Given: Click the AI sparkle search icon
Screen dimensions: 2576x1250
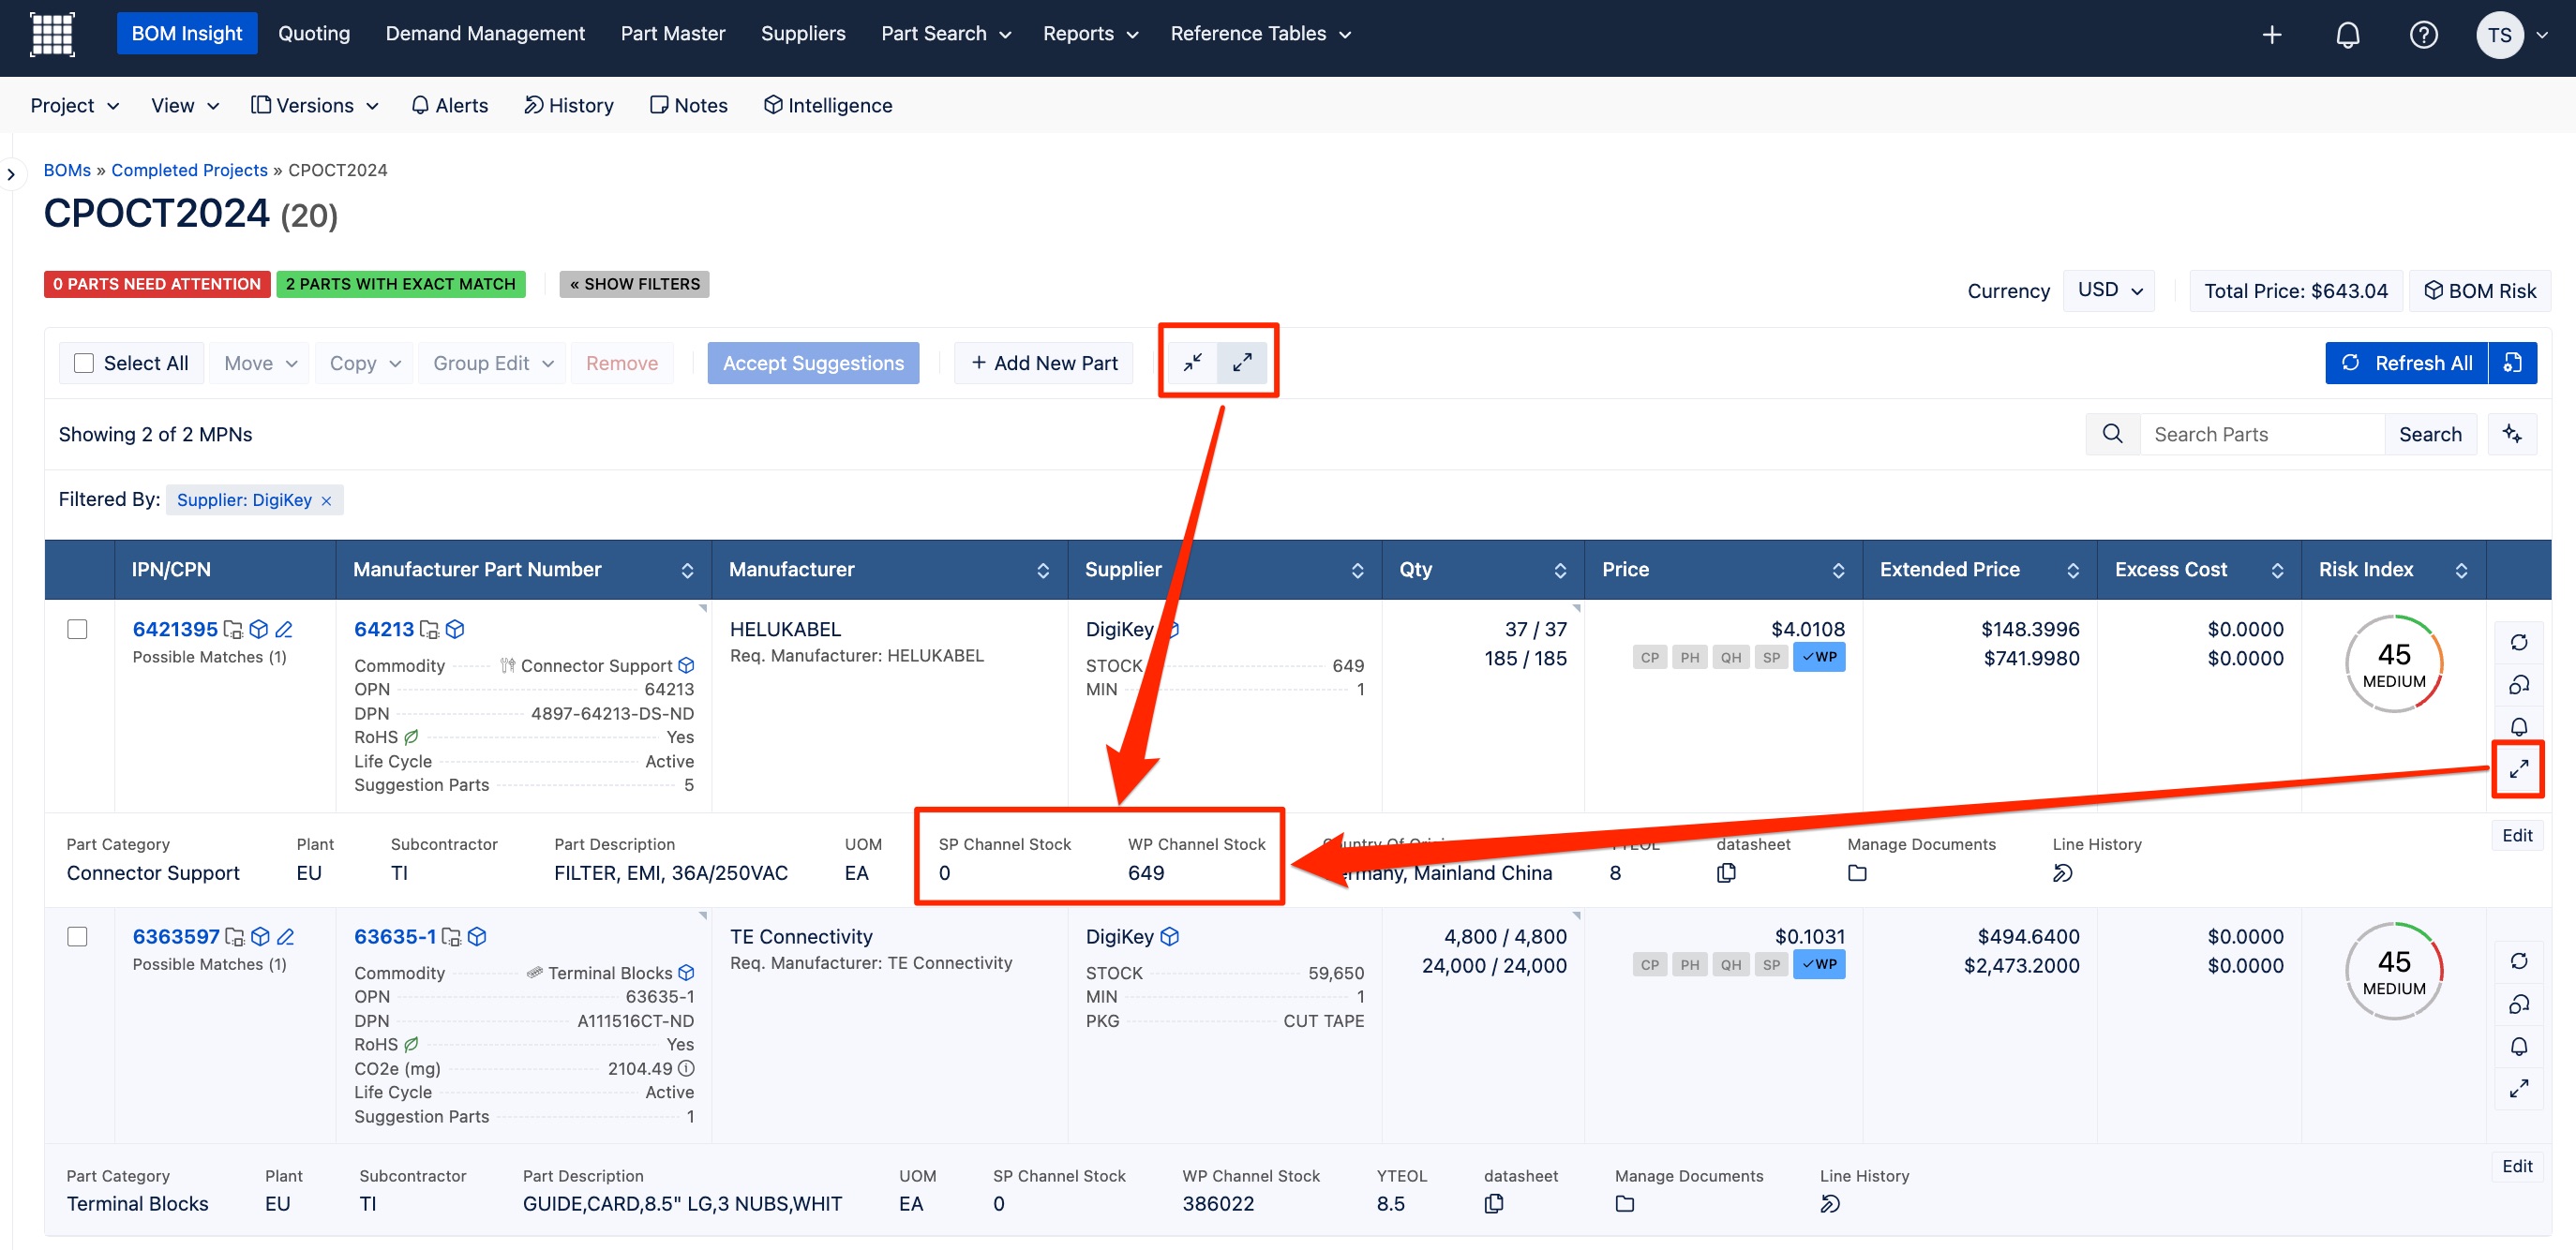Looking at the screenshot, I should (x=2512, y=434).
